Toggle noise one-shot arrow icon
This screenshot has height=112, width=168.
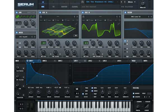pyautogui.click(x=20, y=43)
